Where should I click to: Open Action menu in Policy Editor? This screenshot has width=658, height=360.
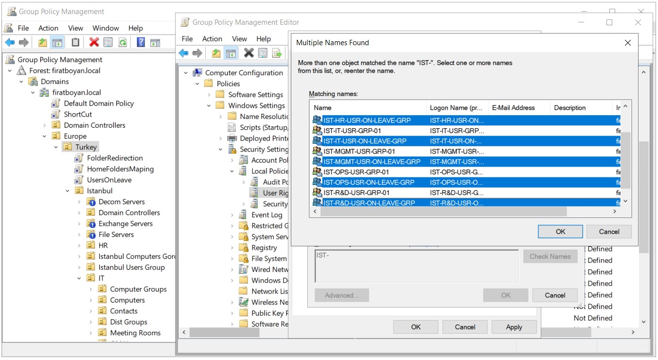212,39
